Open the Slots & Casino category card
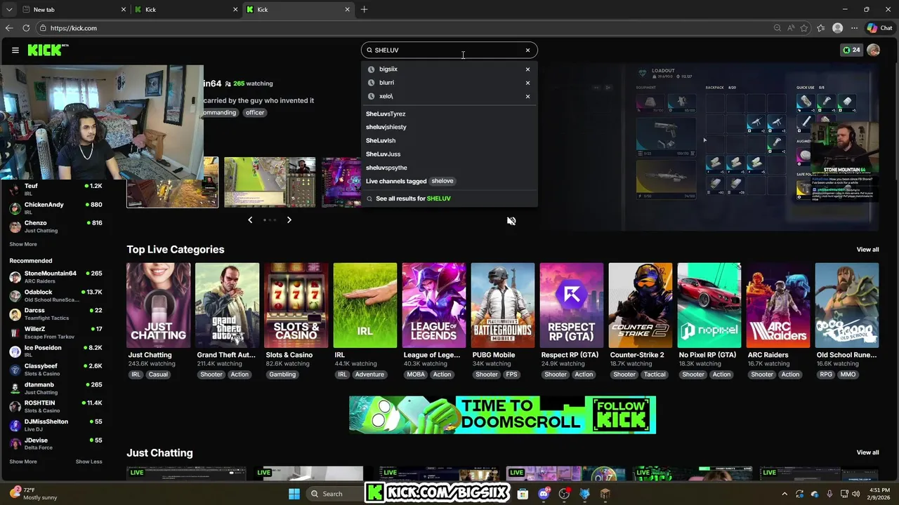The height and width of the screenshot is (505, 899). pos(296,305)
